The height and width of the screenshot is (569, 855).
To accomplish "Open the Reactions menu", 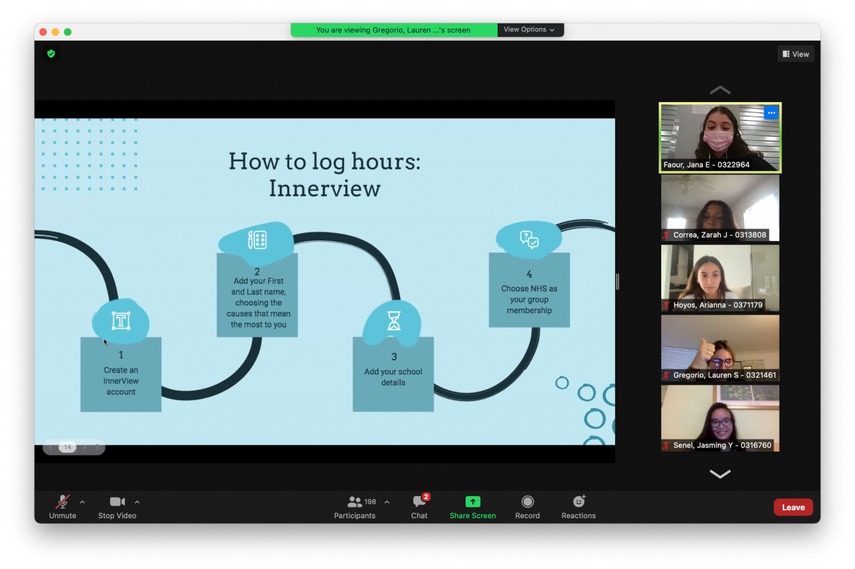I will coord(578,507).
